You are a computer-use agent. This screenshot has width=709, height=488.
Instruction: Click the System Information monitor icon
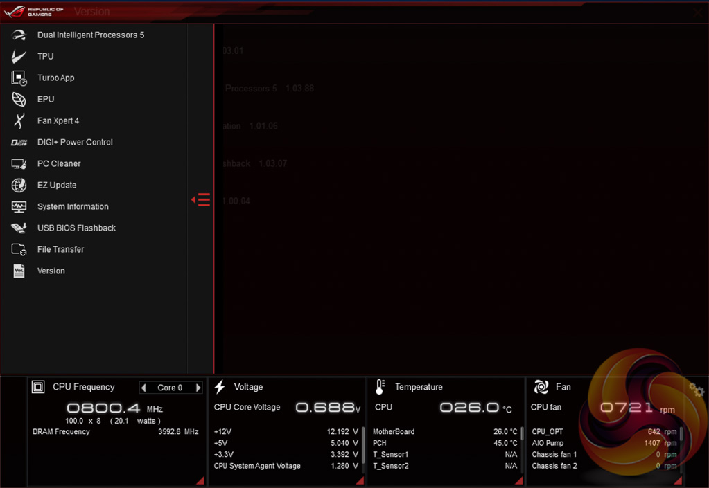click(19, 207)
